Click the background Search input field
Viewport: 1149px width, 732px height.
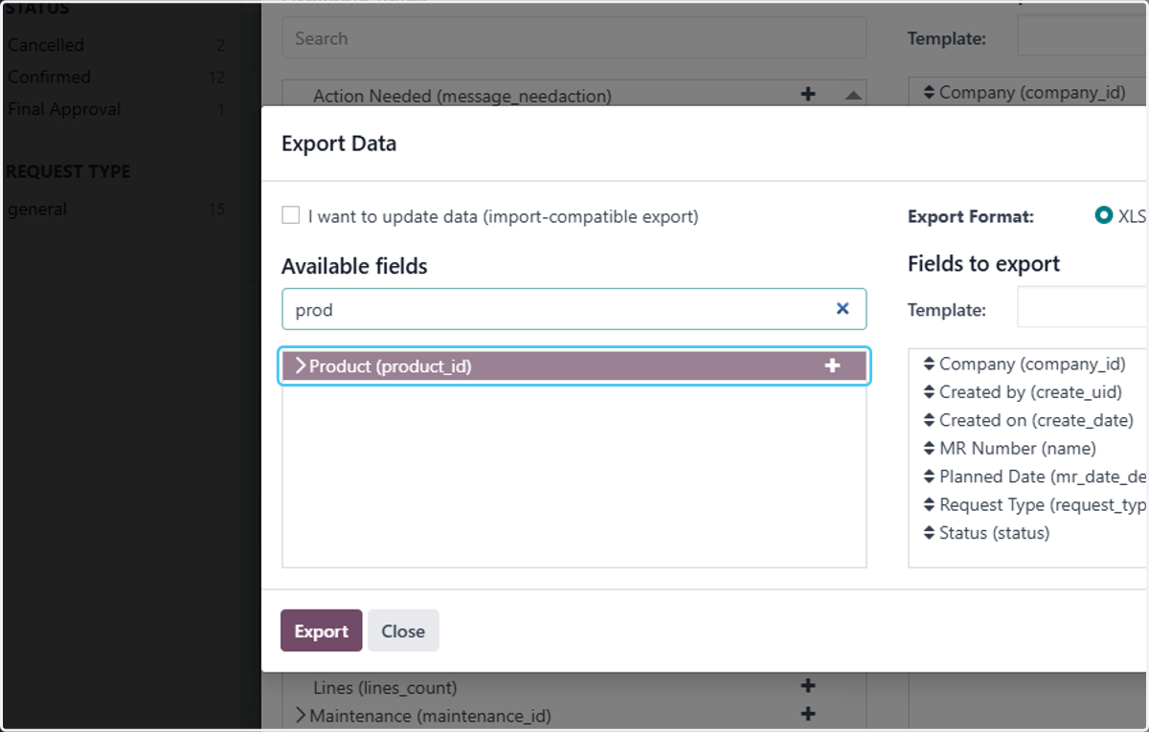pos(574,38)
